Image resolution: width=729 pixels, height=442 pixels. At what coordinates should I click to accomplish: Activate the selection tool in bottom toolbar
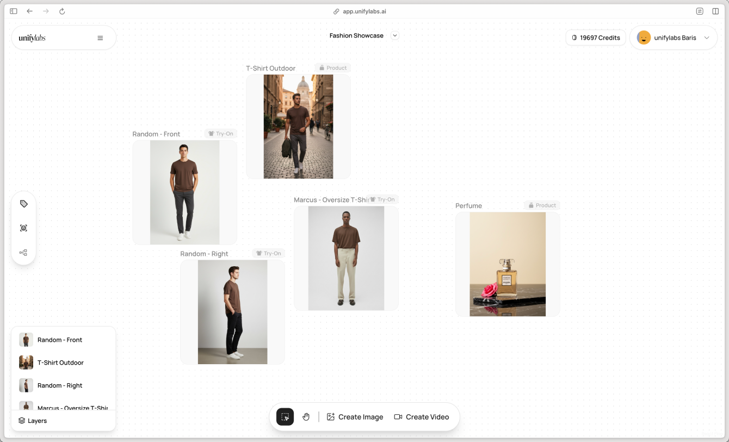285,417
